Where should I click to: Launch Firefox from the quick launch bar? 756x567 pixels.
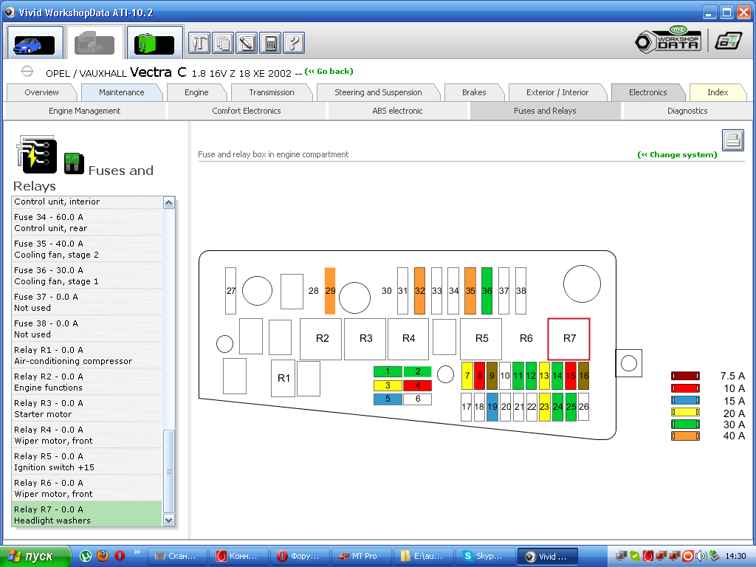[x=103, y=556]
